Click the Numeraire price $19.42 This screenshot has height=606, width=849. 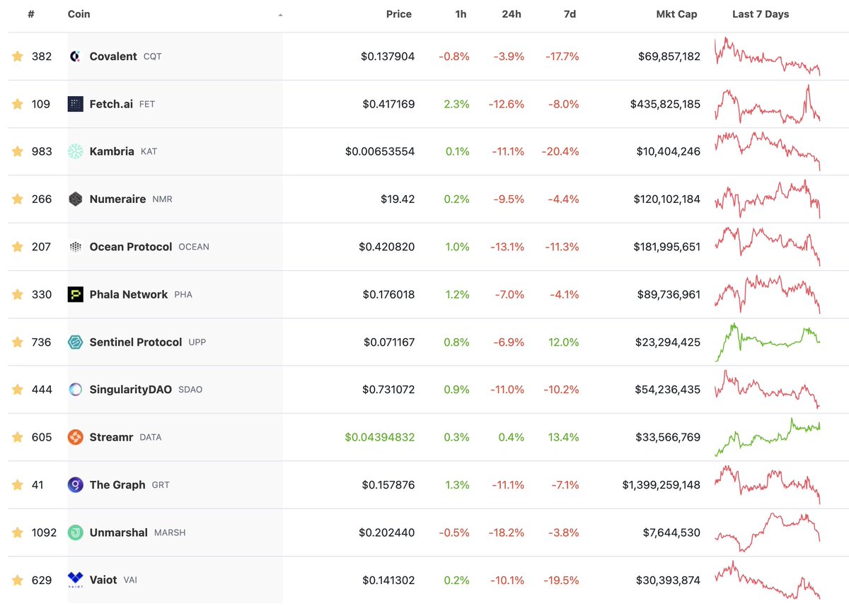pyautogui.click(x=398, y=199)
